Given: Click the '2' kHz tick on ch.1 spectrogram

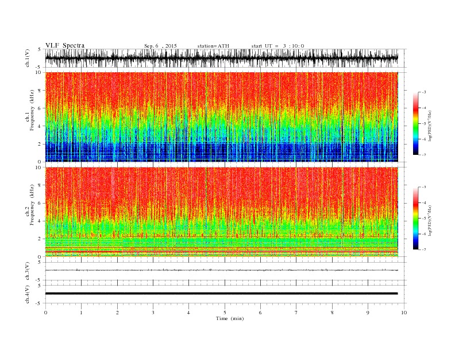Looking at the screenshot, I should click(x=40, y=144).
